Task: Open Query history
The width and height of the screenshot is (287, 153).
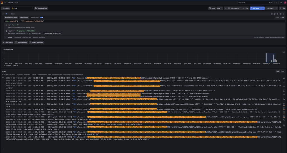Action: click(x=21, y=42)
